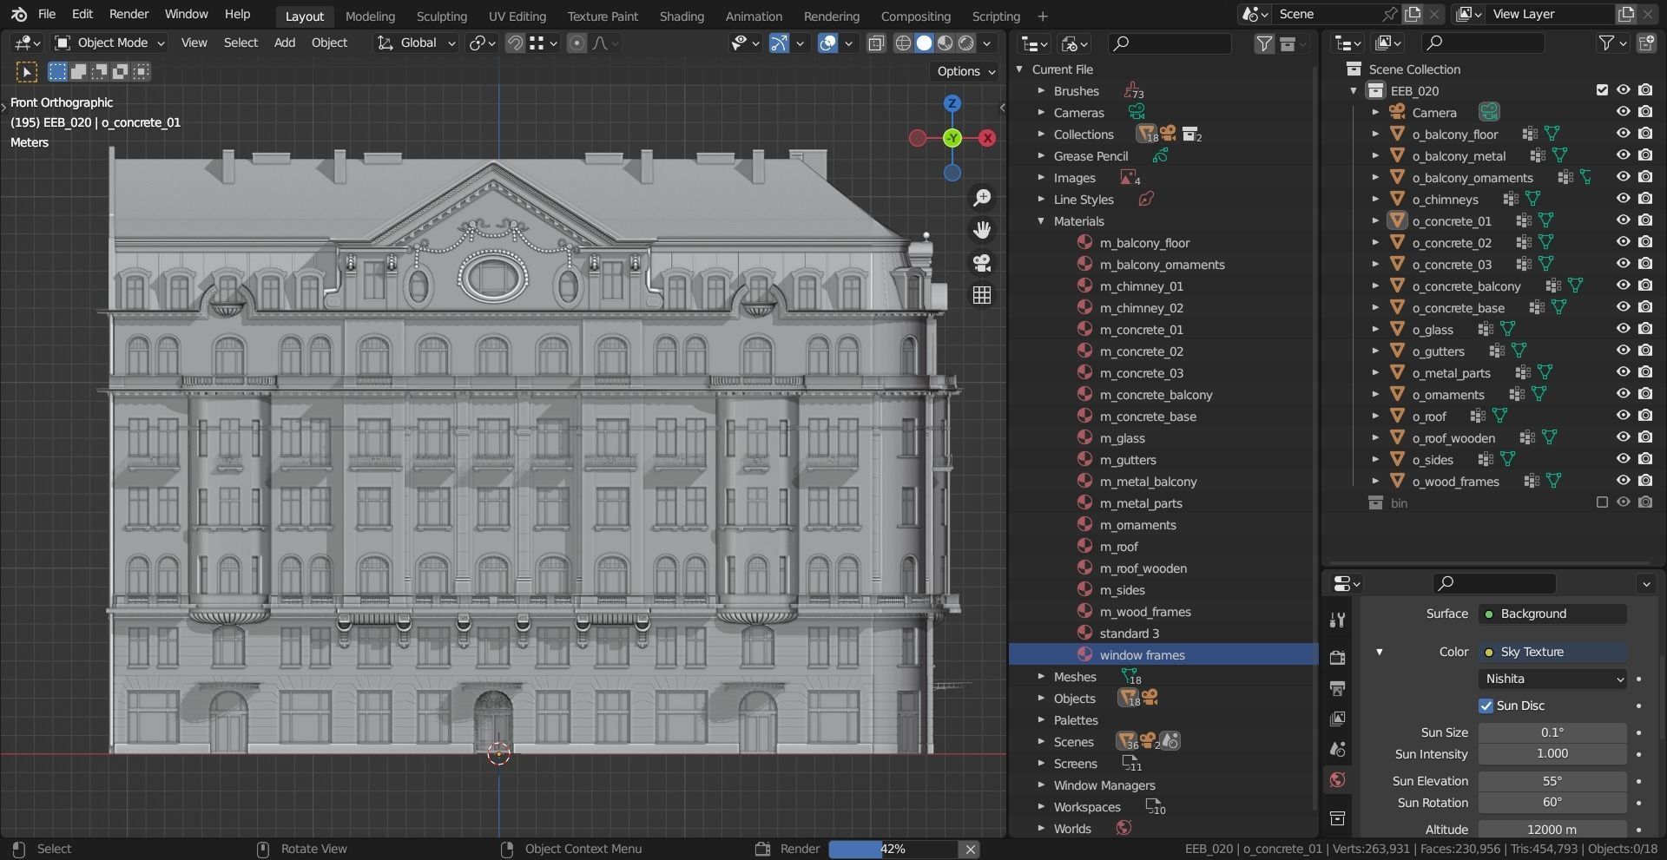Screen dimensions: 1667x860
Task: Open the Nishita sky type dropdown
Action: tap(1552, 679)
